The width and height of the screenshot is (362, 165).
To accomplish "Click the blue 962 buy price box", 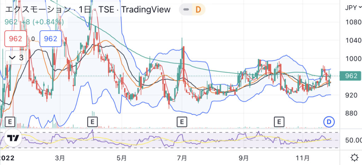I will (x=51, y=39).
